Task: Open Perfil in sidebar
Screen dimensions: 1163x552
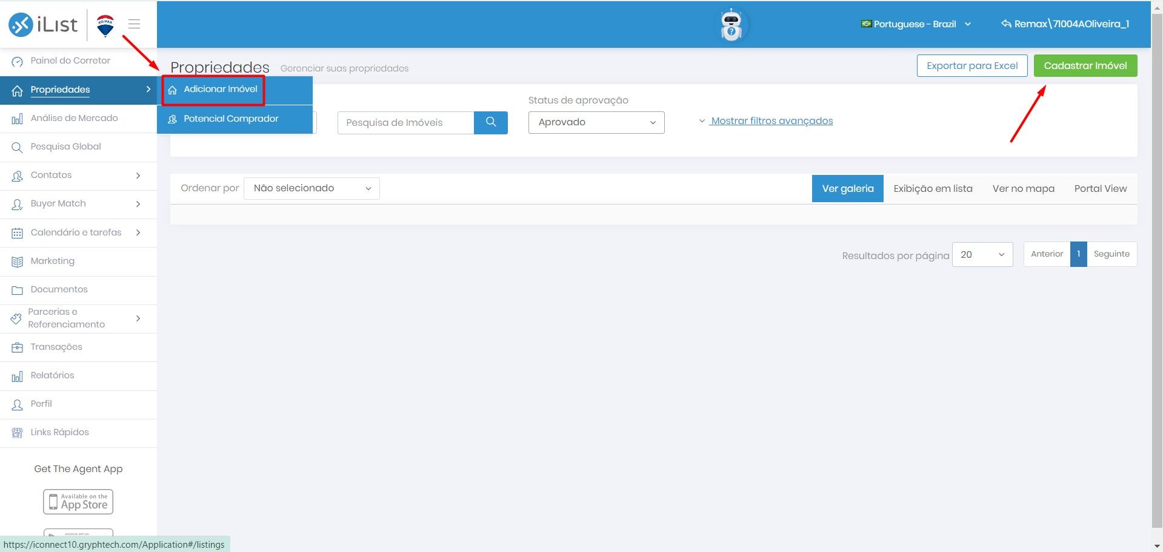Action: (x=79, y=404)
